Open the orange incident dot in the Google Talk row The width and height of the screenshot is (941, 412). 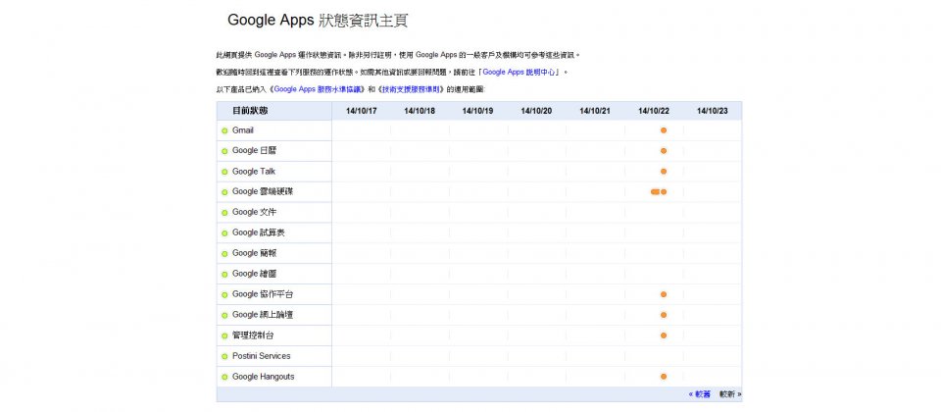(664, 171)
